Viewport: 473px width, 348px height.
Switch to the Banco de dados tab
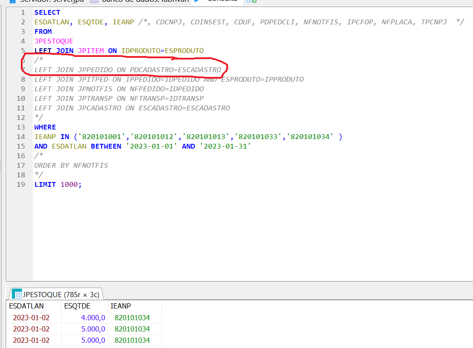(139, 1)
